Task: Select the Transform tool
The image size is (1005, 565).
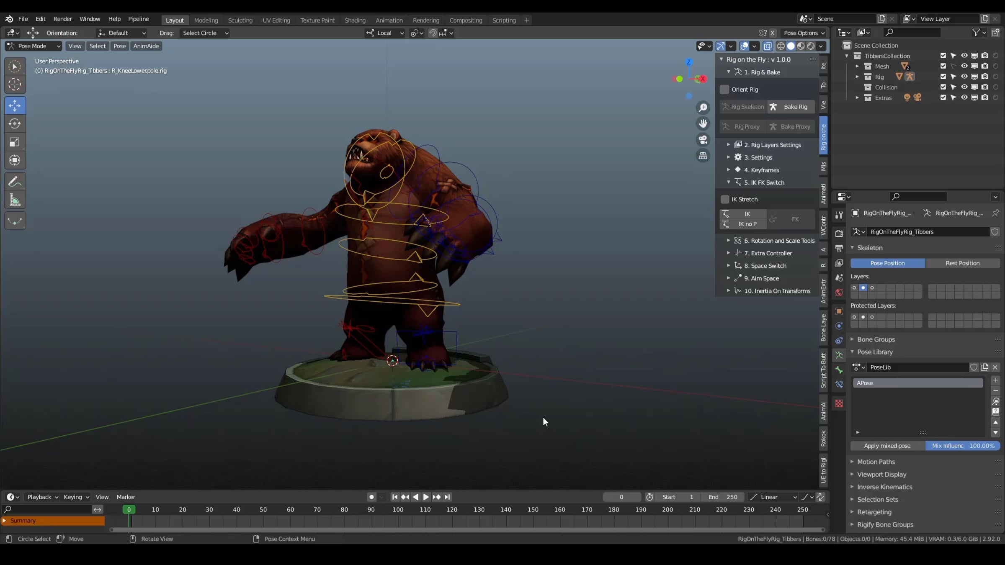Action: pos(15,160)
